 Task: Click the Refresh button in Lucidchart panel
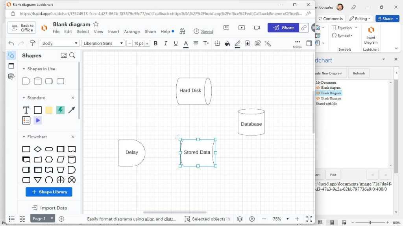coord(359,73)
